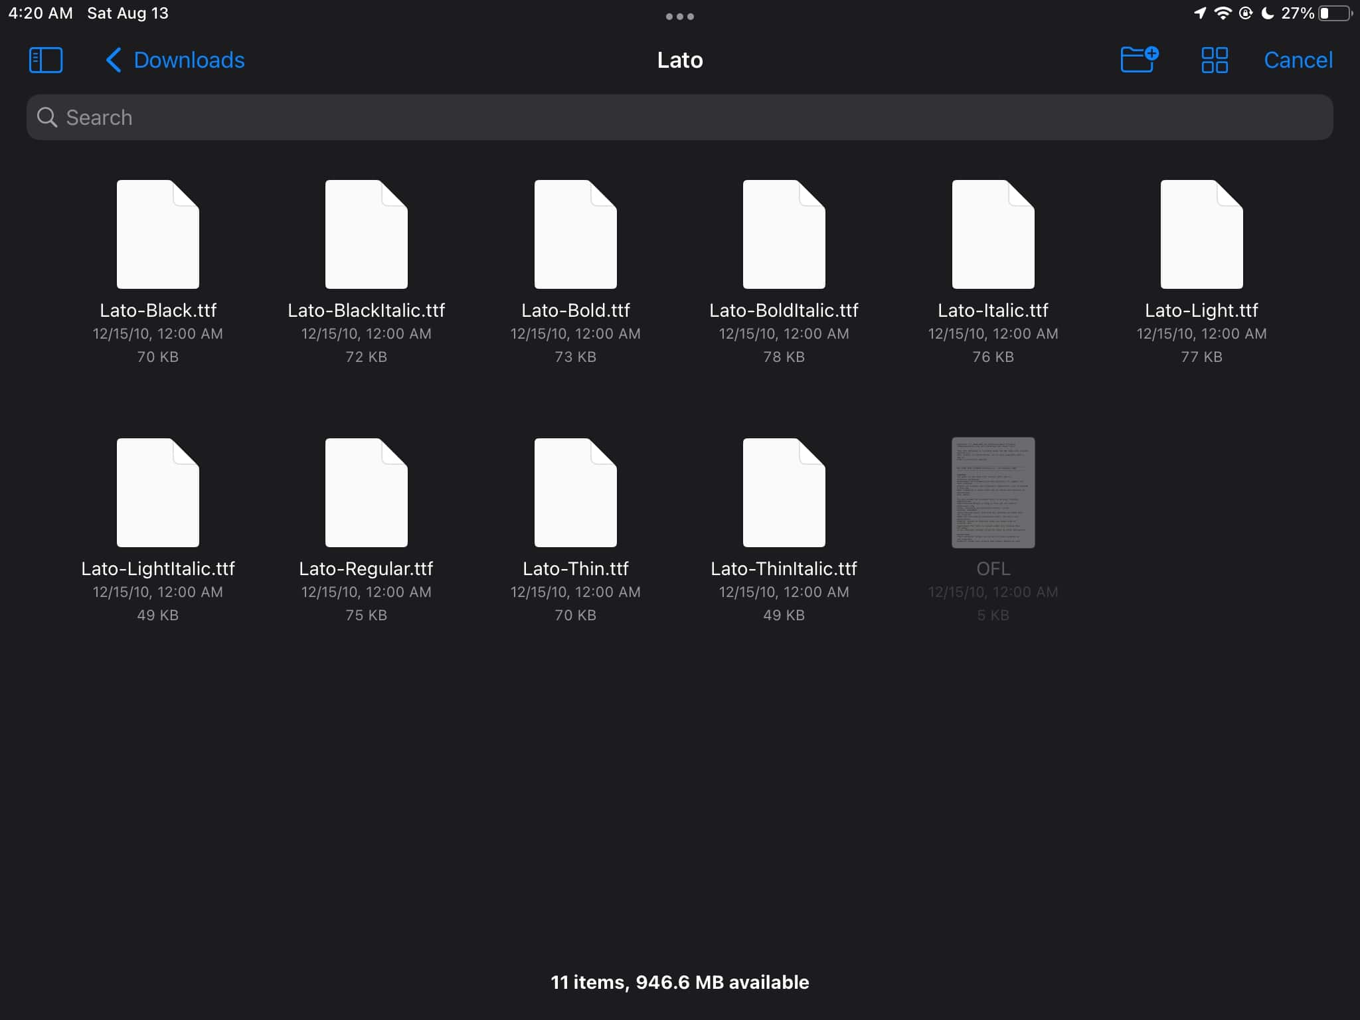Image resolution: width=1360 pixels, height=1020 pixels.
Task: Select the Lato-Light.ttf document icon
Action: (x=1201, y=234)
